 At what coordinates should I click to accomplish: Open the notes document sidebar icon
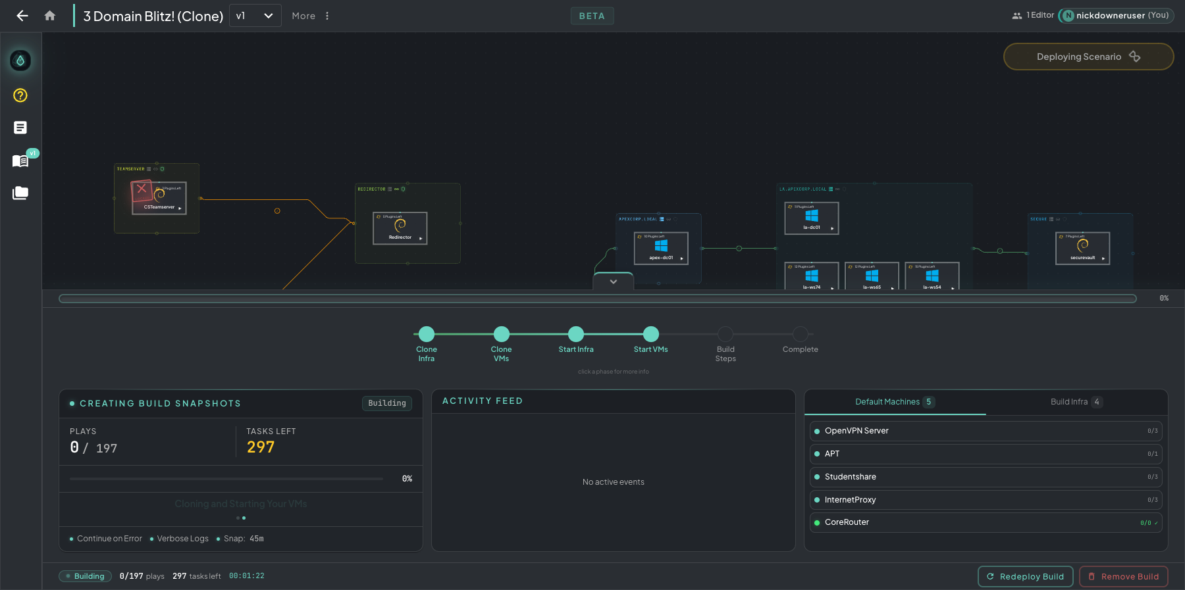tap(20, 128)
